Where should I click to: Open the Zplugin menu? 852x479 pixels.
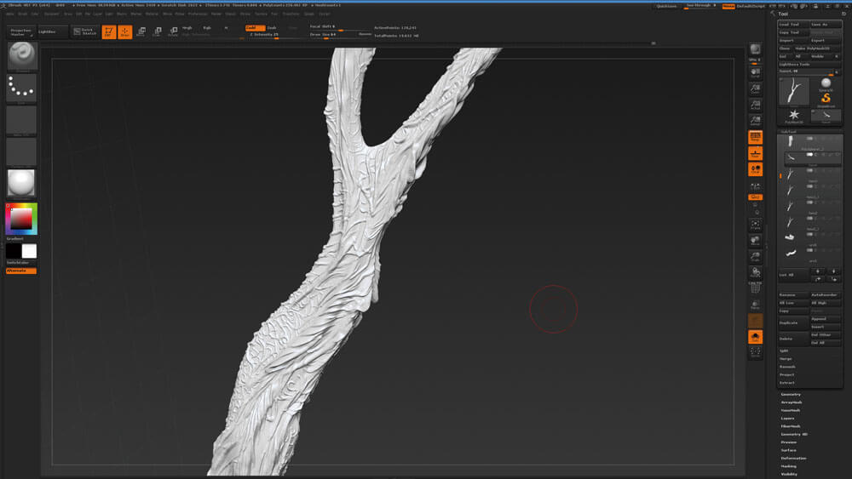309,14
